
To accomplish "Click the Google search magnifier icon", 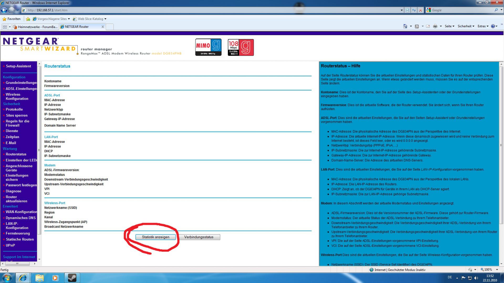I will (x=496, y=10).
